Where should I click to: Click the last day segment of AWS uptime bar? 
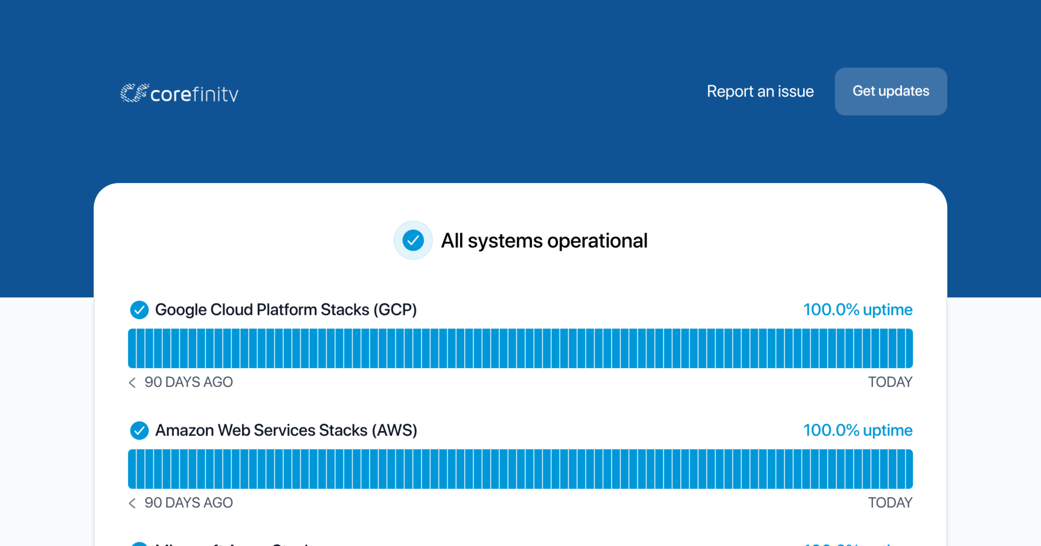point(909,469)
